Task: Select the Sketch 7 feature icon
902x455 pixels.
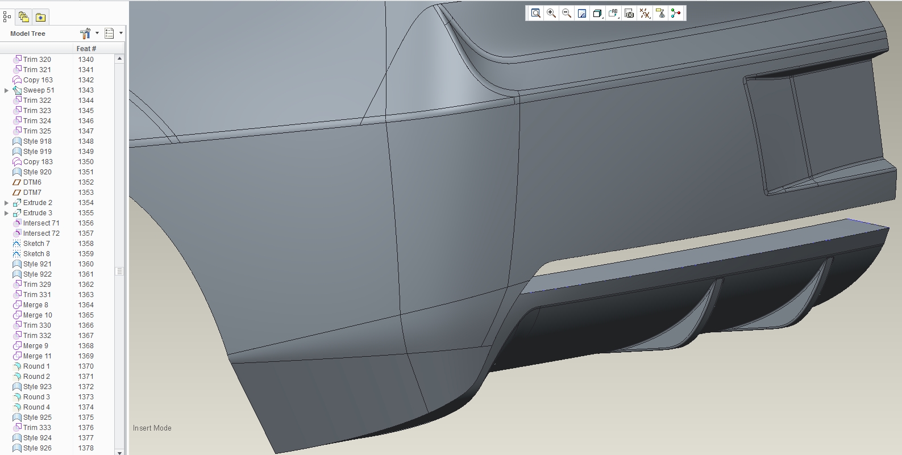Action: pyautogui.click(x=17, y=244)
